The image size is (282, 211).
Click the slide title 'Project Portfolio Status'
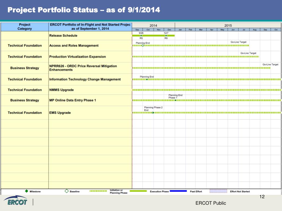[x=53, y=10]
